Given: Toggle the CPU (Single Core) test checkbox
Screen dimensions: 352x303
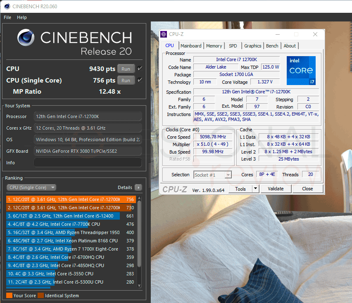Looking at the screenshot, I should coord(140,80).
